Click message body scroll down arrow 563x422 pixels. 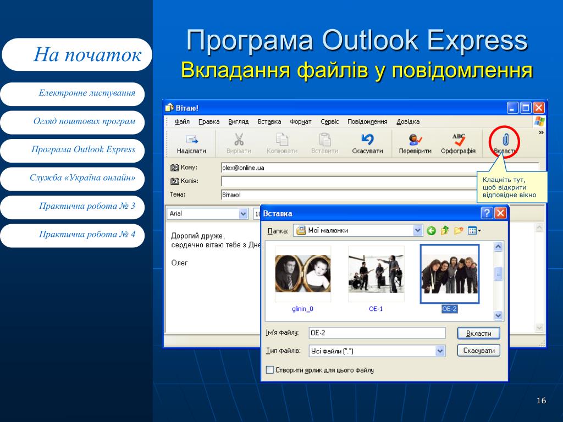click(x=539, y=327)
